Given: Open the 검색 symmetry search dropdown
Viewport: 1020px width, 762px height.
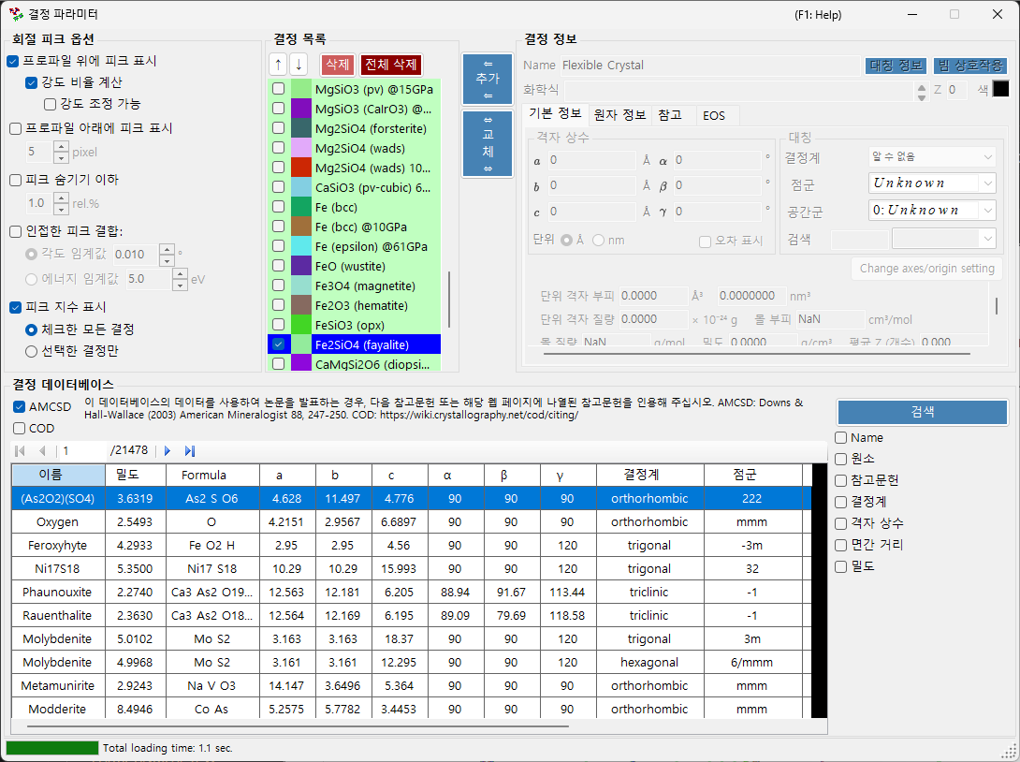Looking at the screenshot, I should pyautogui.click(x=943, y=239).
